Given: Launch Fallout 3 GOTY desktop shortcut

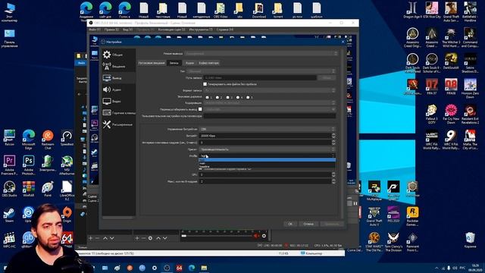Looking at the screenshot, I should [432, 114].
